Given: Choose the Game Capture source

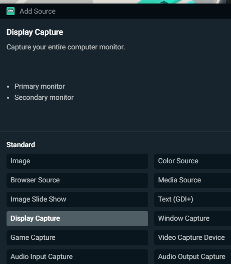Looking at the screenshot, I should pos(77,238).
